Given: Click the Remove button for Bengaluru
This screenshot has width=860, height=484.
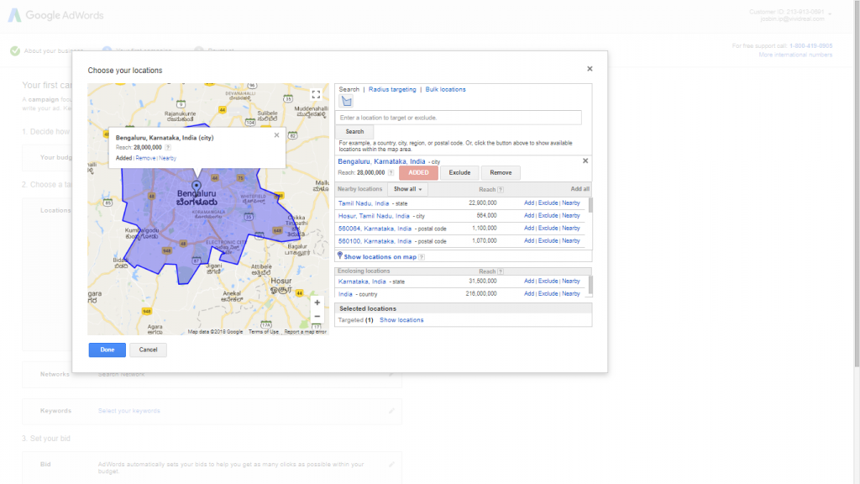Looking at the screenshot, I should coord(501,173).
